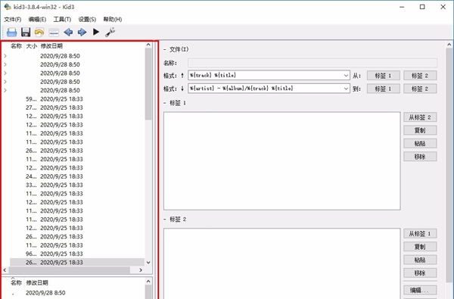The height and width of the screenshot is (299, 454).
Task: Click 标签 1 button in the 到 row
Action: (384, 89)
